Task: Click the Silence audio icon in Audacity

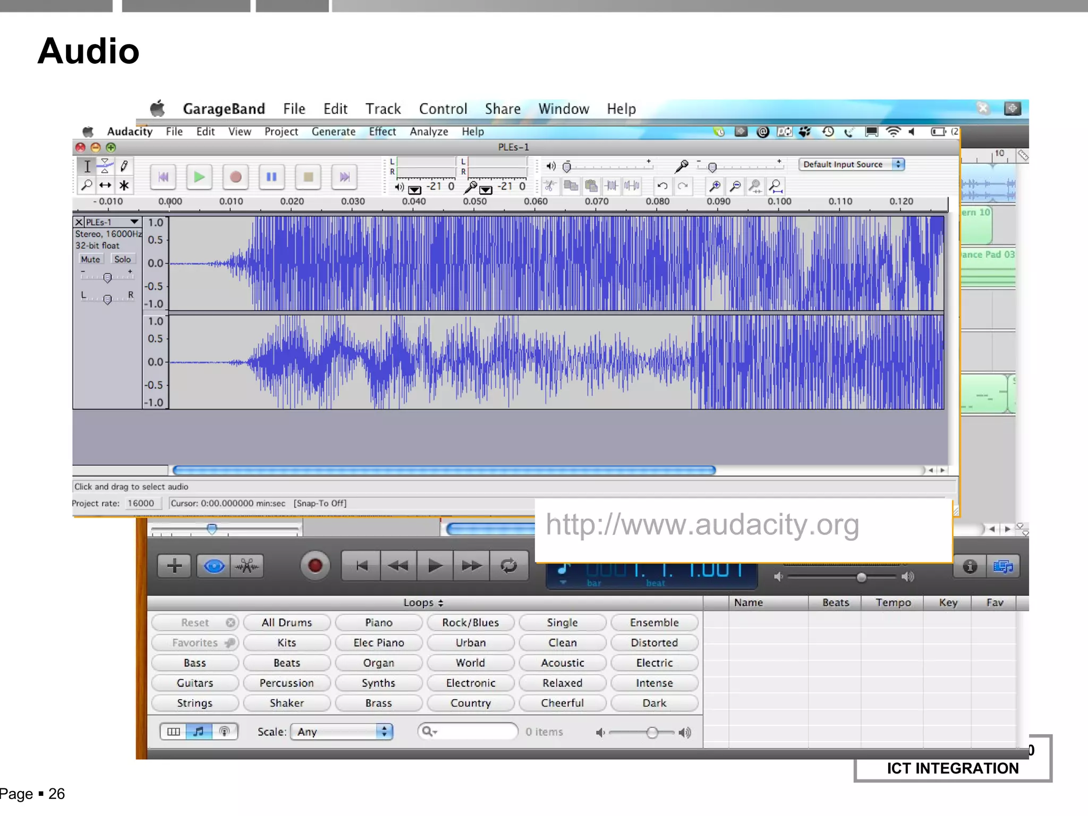Action: 632,186
